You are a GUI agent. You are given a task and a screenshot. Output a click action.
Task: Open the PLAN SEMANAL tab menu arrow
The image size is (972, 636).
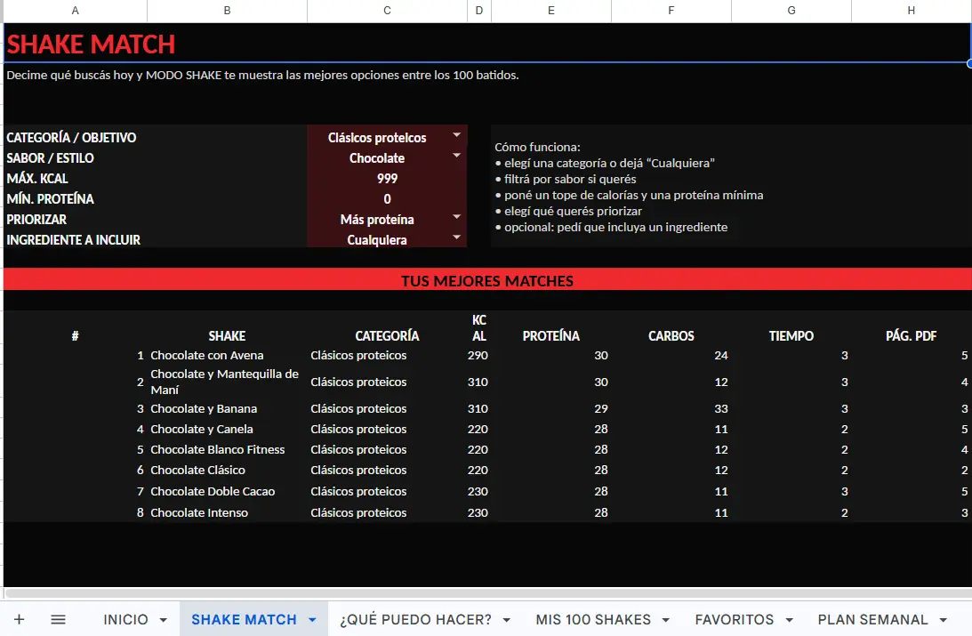coord(943,620)
